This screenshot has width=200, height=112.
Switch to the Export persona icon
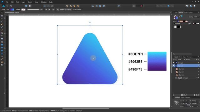pyautogui.click(x=11, y=6)
